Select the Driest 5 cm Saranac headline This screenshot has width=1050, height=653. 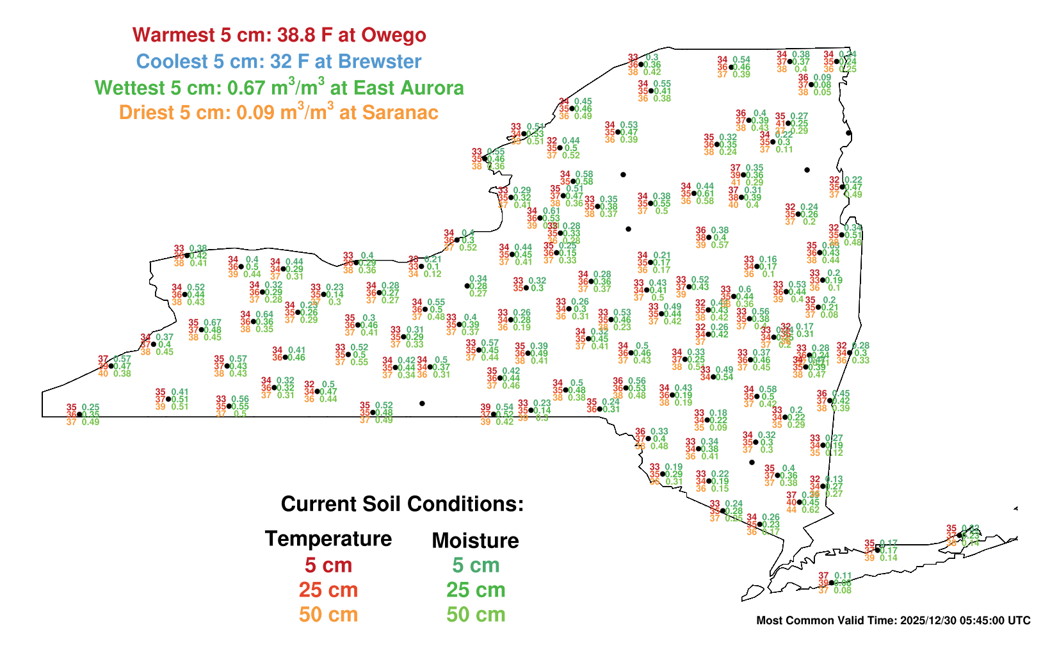[x=279, y=113]
